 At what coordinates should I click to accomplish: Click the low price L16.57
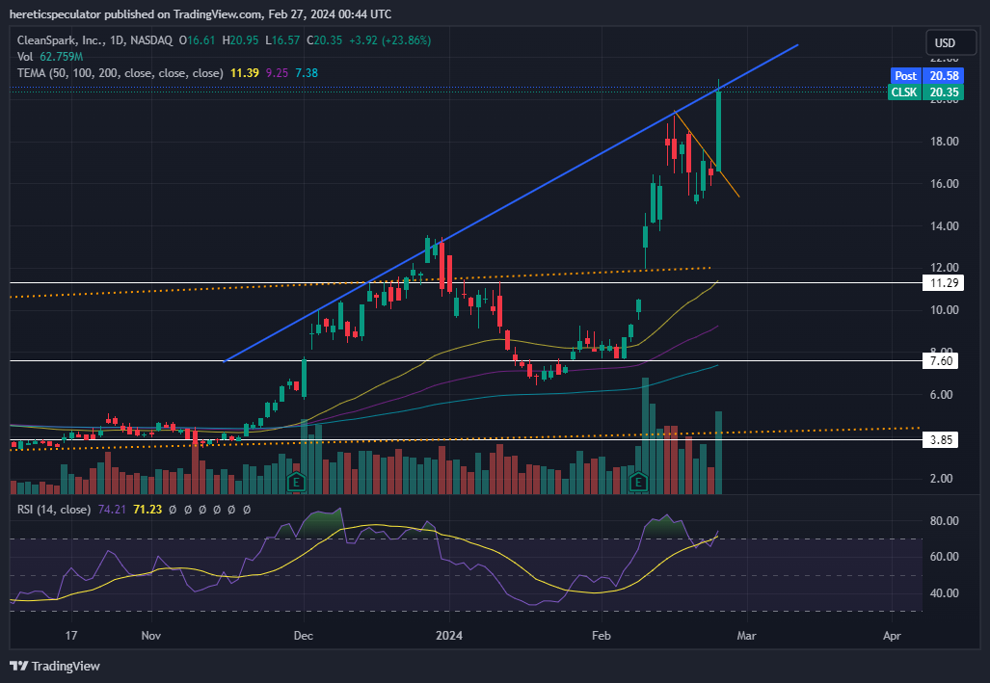tap(282, 40)
